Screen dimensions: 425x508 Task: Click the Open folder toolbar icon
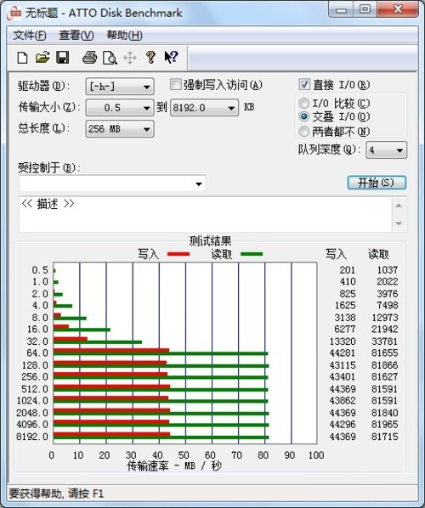click(42, 58)
